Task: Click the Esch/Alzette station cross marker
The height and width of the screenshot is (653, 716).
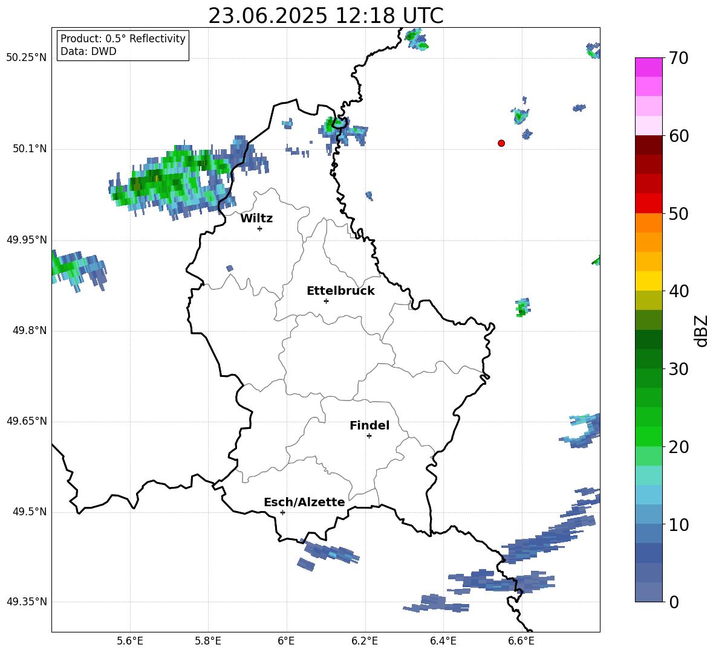Action: coord(282,512)
